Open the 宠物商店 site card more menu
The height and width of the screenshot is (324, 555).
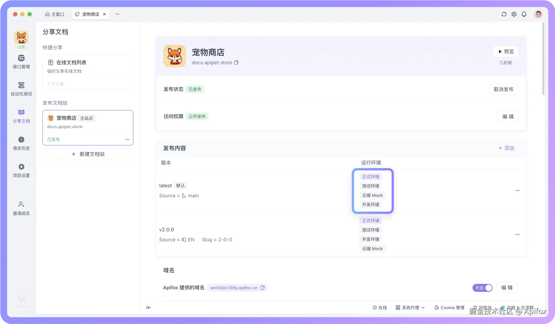point(127,139)
